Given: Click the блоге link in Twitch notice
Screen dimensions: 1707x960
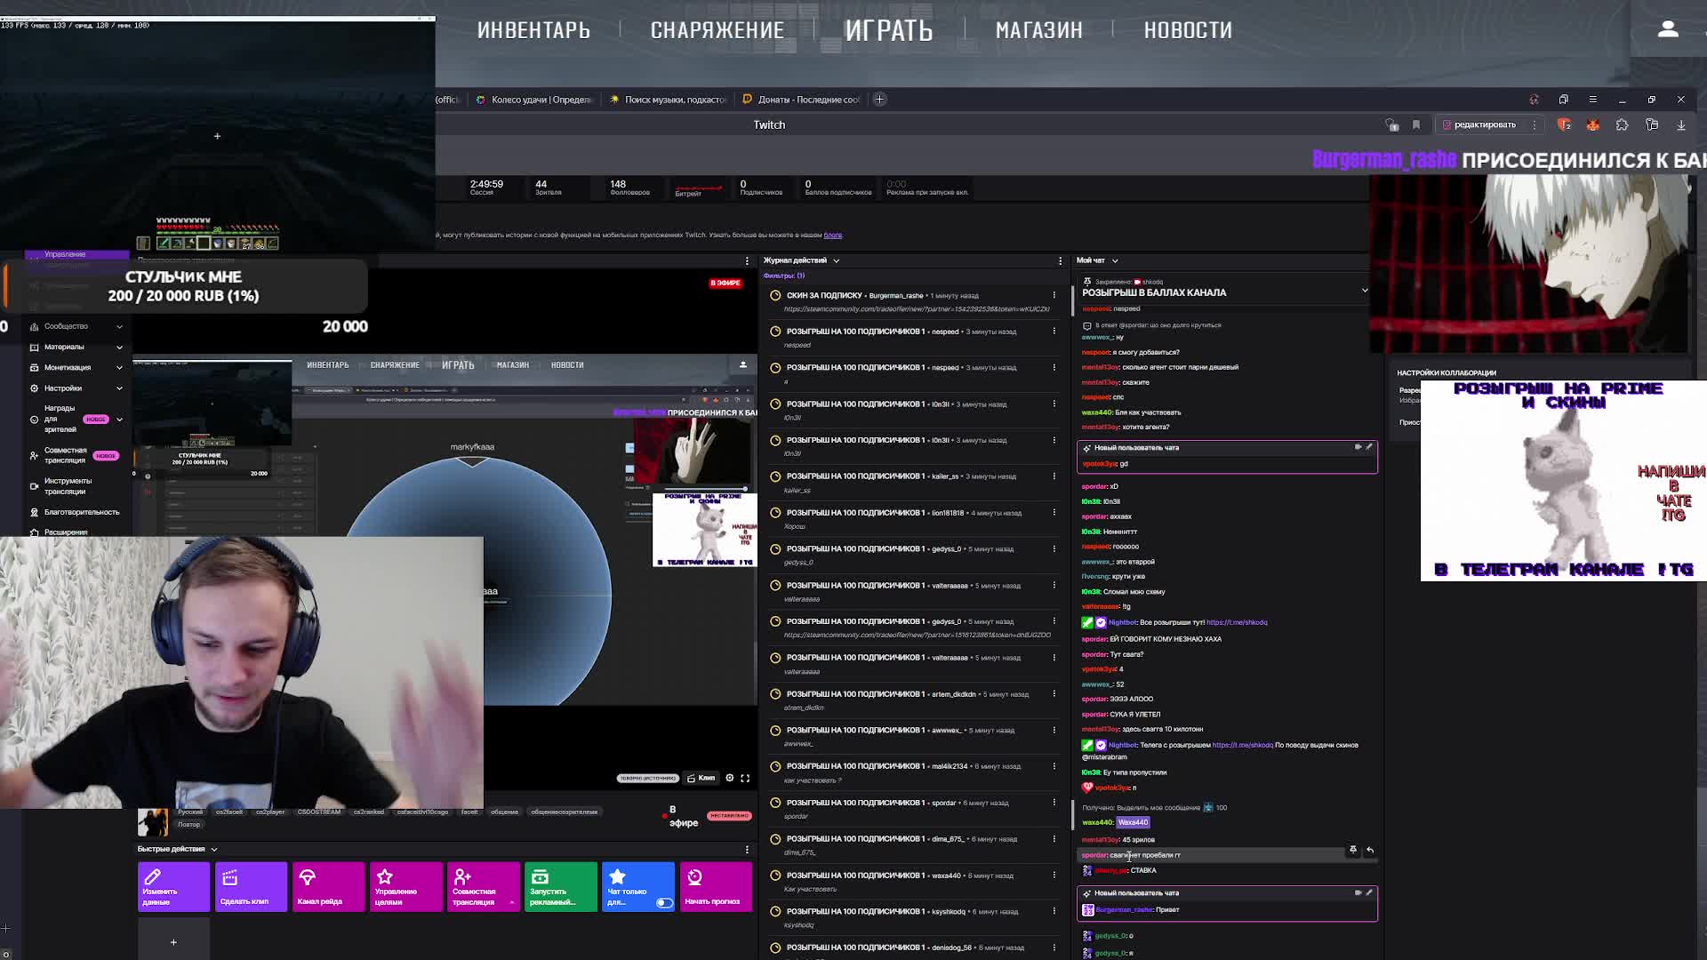Looking at the screenshot, I should (x=832, y=236).
